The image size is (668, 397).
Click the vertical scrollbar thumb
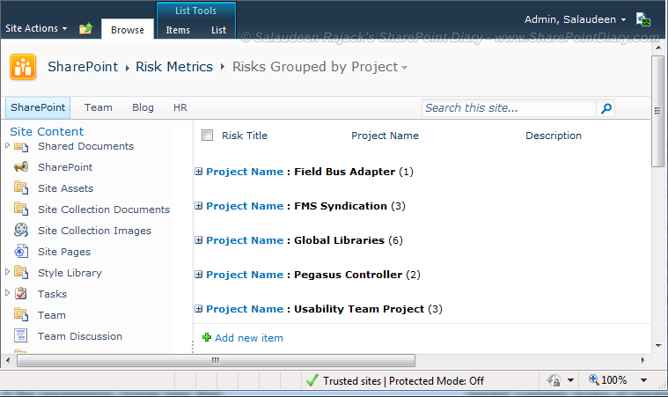pyautogui.click(x=658, y=111)
